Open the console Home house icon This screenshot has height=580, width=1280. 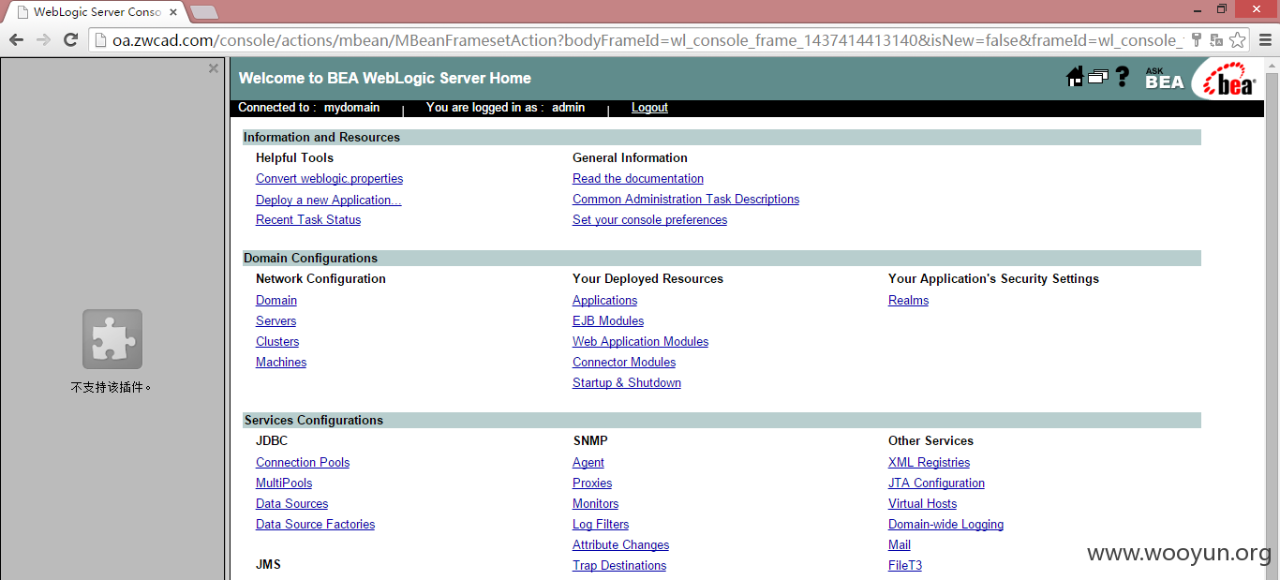tap(1075, 77)
